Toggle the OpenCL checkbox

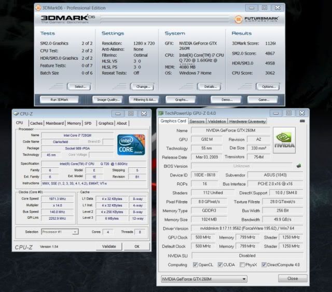[x=195, y=264]
